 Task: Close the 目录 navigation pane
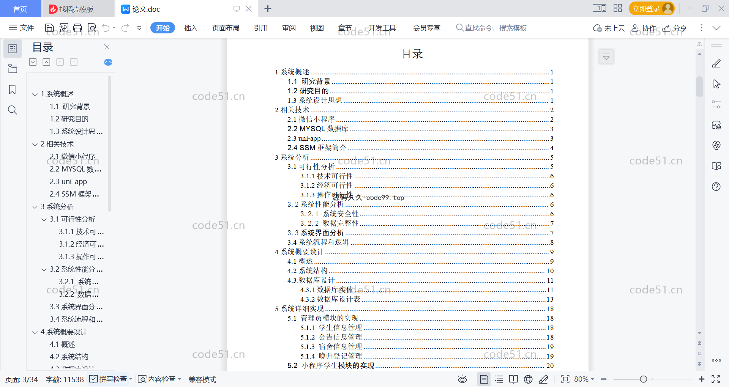click(107, 47)
